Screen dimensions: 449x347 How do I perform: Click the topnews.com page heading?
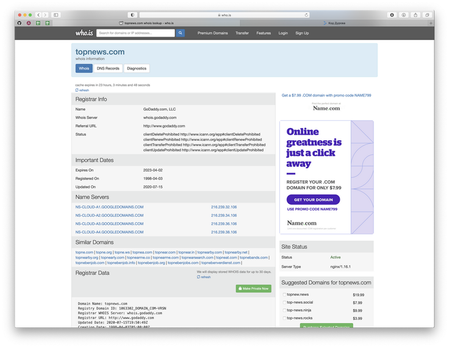pyautogui.click(x=100, y=52)
